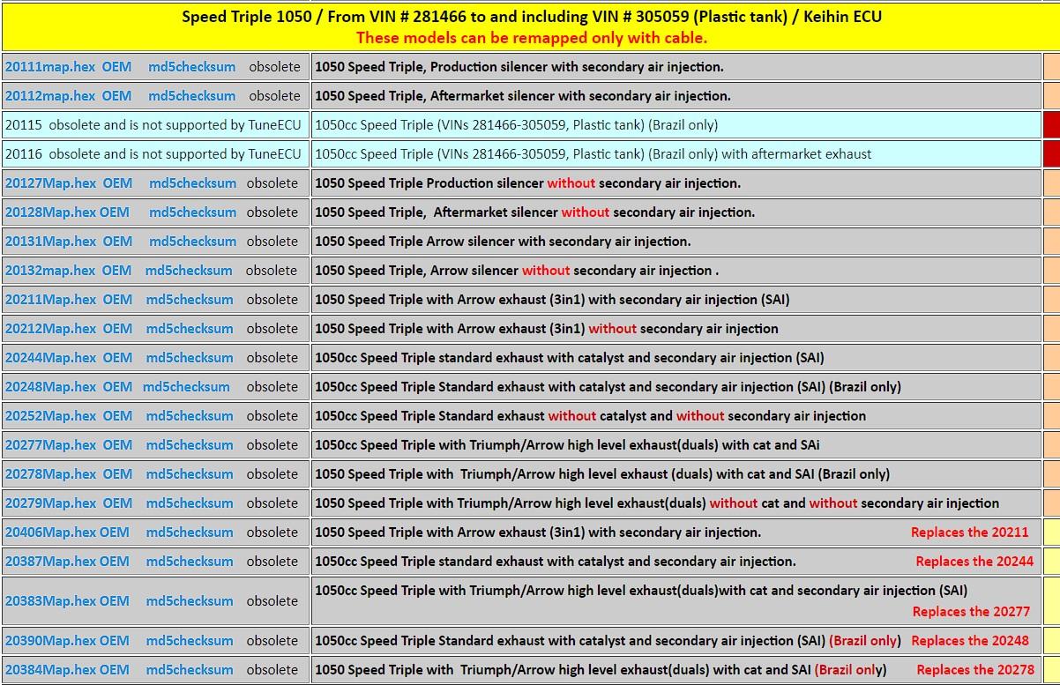This screenshot has width=1060, height=685.
Task: Open md5checksum for the 20131Map row
Action: click(193, 241)
